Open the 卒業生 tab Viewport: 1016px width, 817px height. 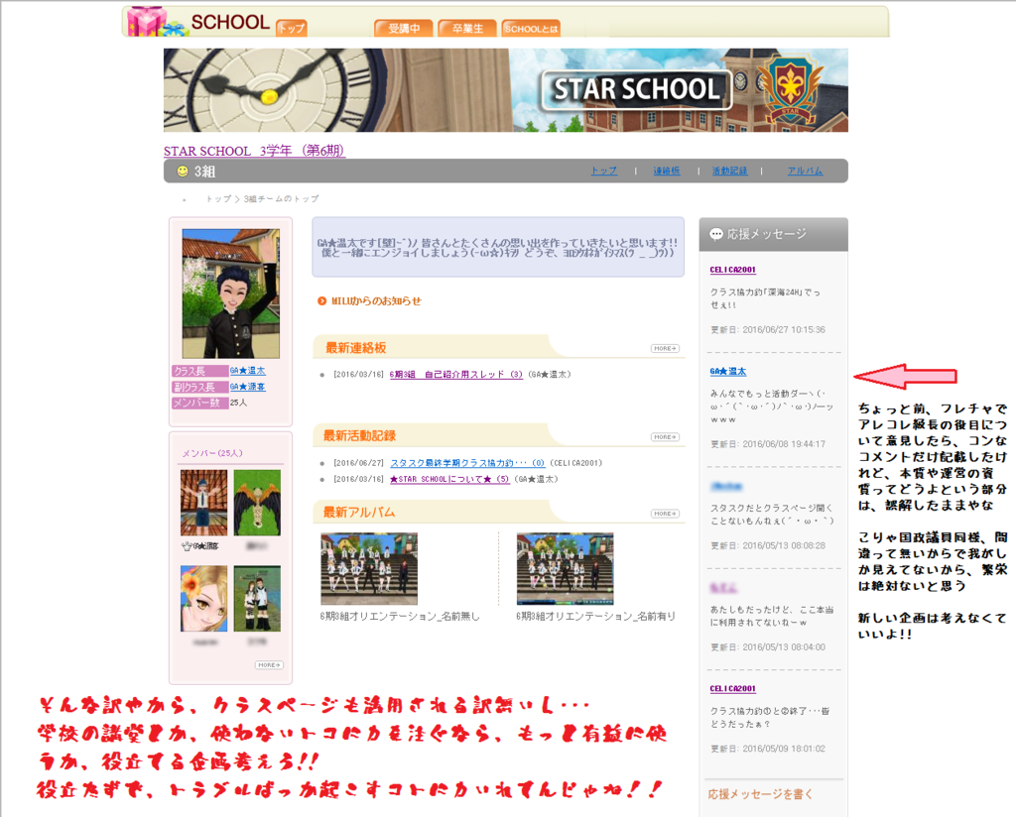(x=466, y=29)
